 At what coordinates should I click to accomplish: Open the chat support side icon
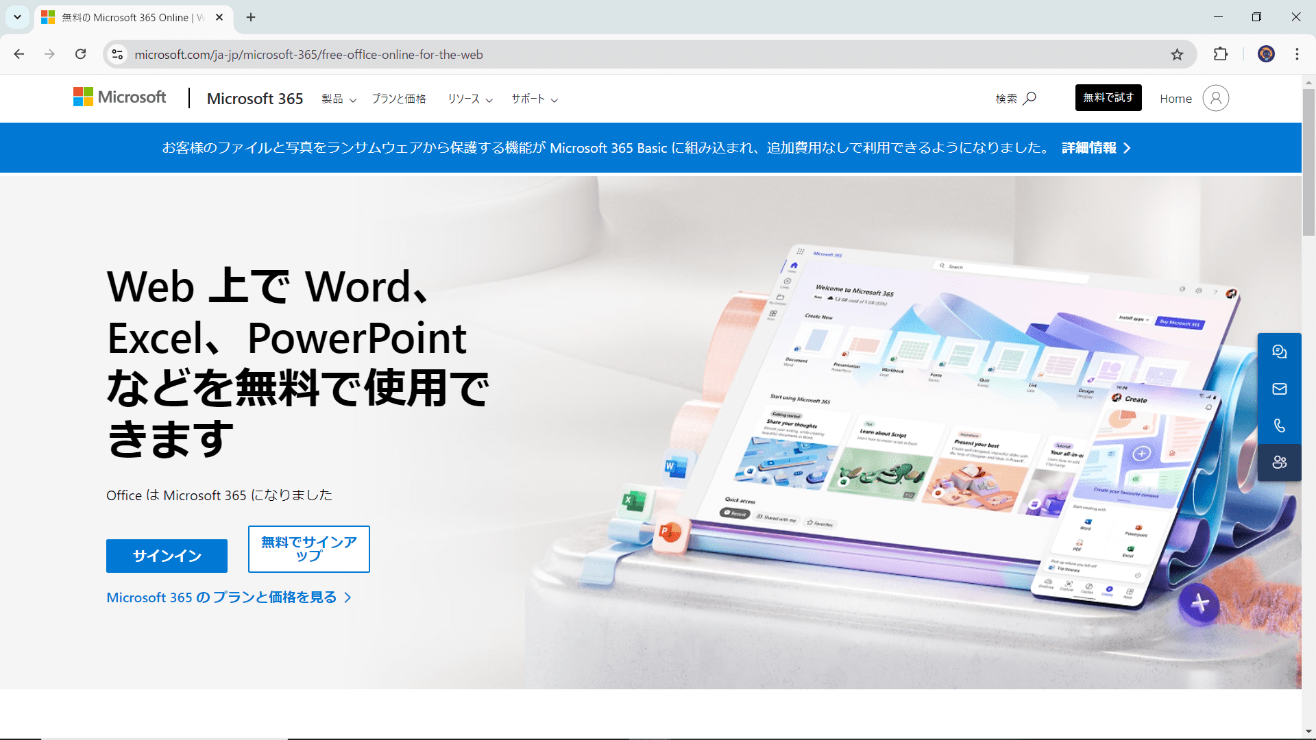1279,352
